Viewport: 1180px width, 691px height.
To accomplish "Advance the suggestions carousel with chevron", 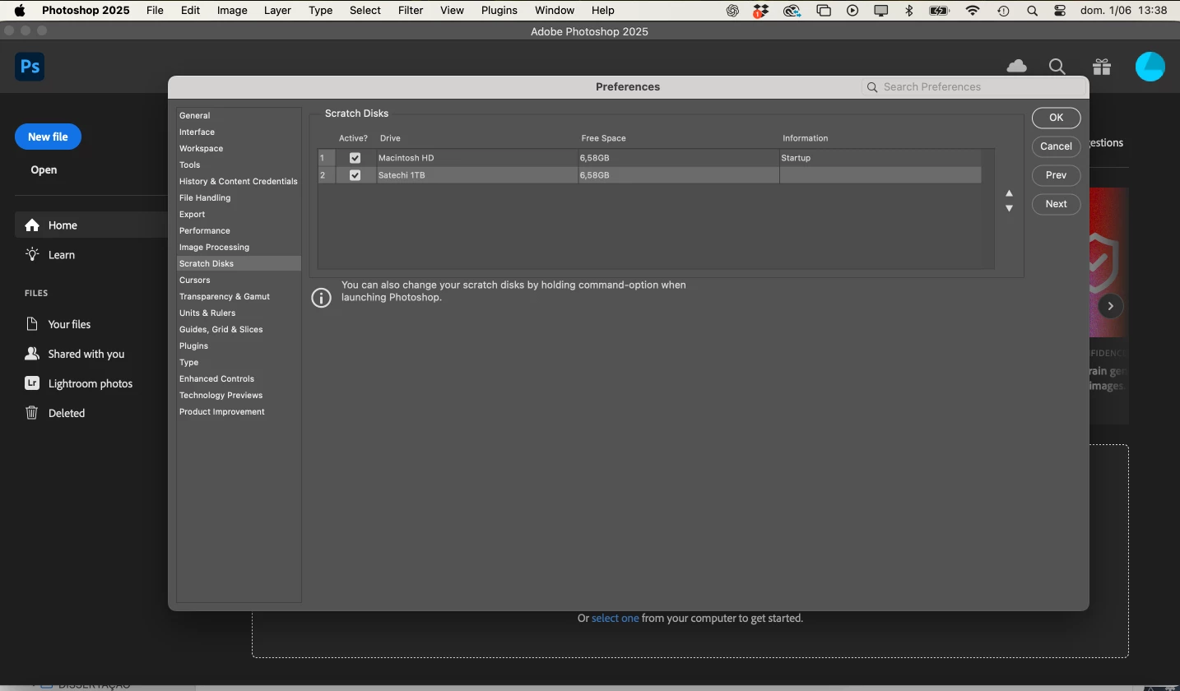I will click(x=1110, y=306).
